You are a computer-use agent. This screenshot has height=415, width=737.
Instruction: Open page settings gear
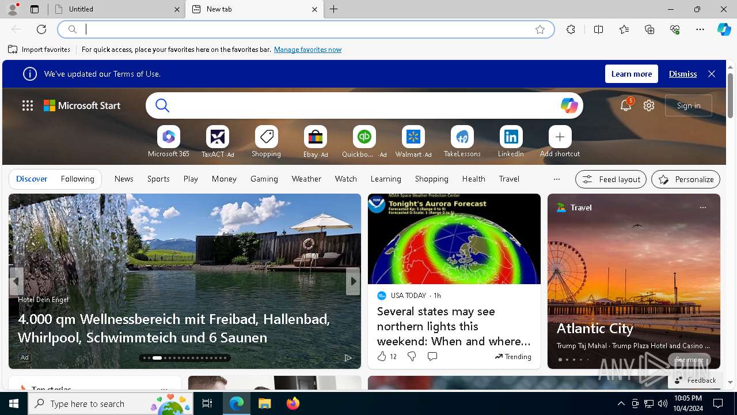click(649, 105)
